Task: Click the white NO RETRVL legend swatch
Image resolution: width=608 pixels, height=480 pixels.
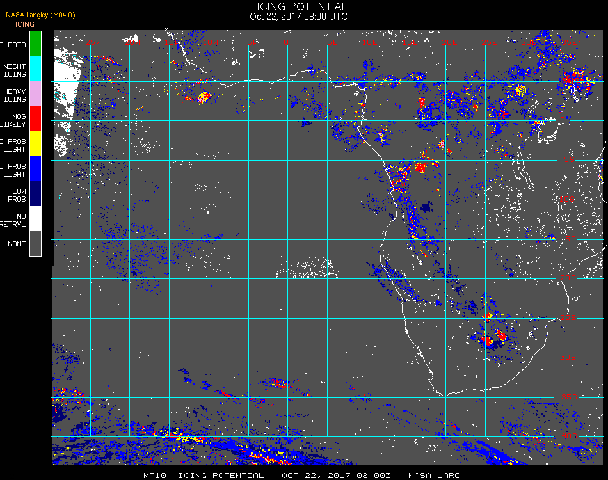Action: [35, 219]
